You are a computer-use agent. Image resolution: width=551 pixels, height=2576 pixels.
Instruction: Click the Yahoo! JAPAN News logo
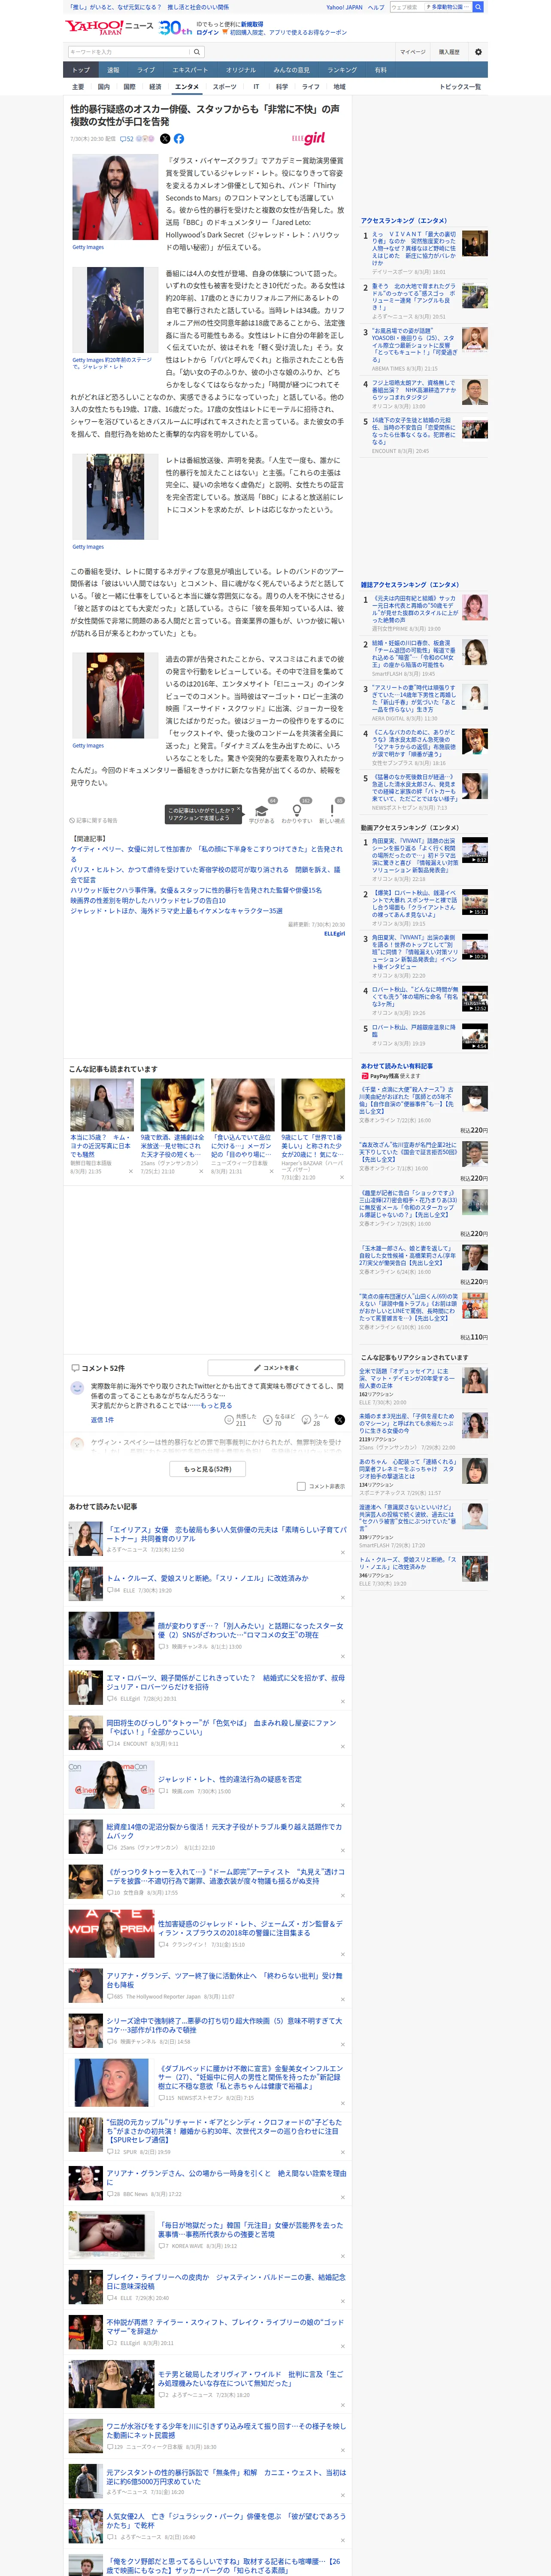110,27
